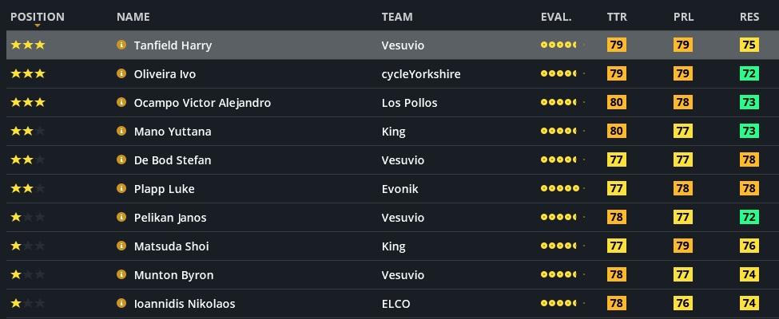779x319 pixels.
Task: Open info icon for Matsuda Shoi
Action: pyautogui.click(x=121, y=246)
